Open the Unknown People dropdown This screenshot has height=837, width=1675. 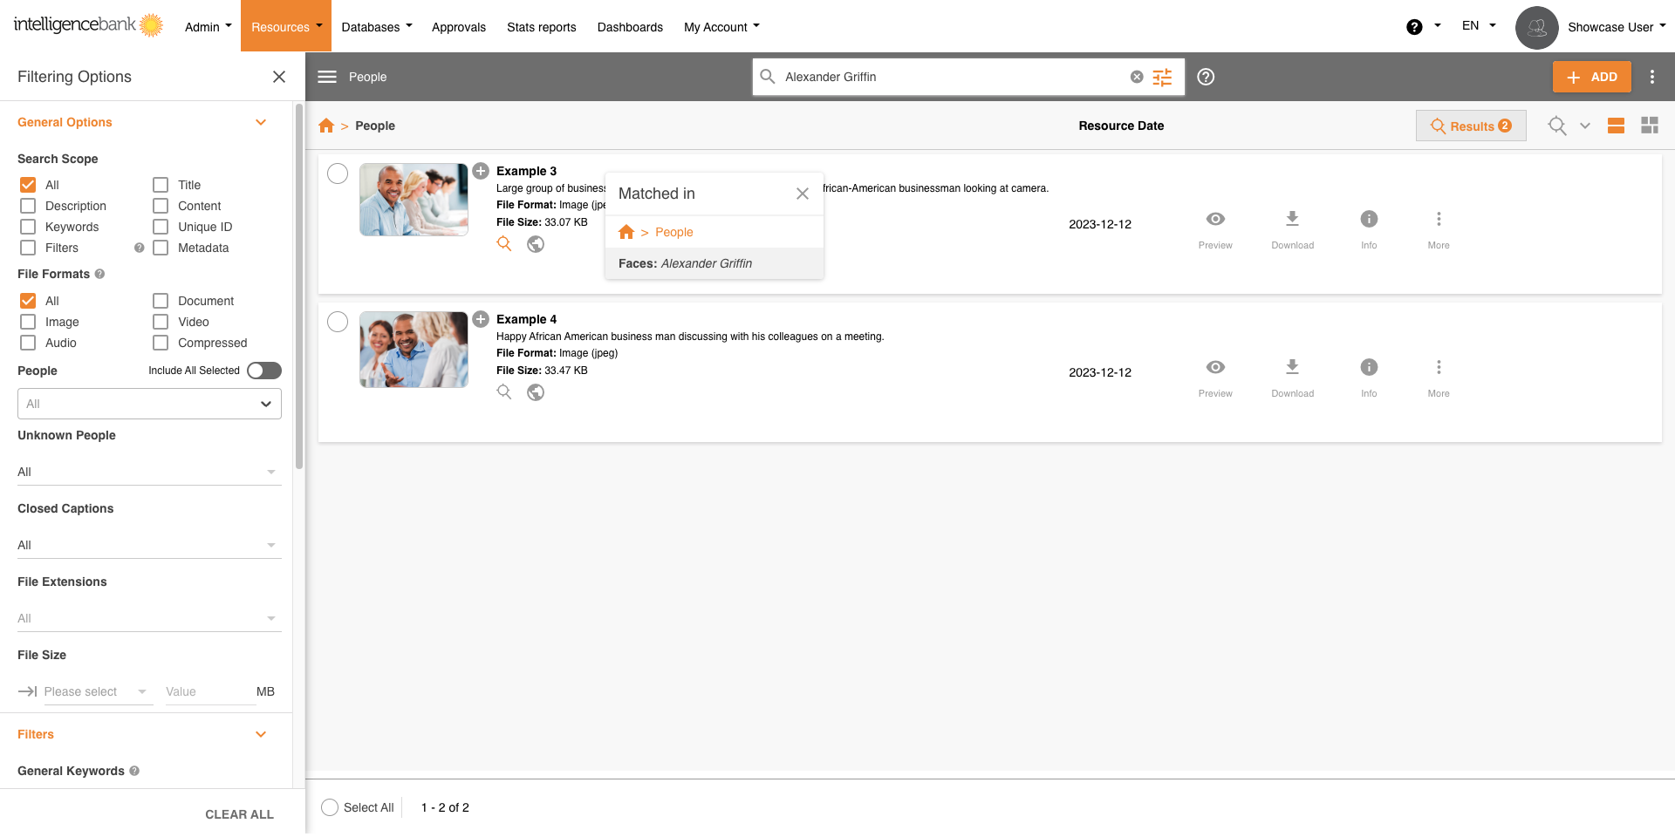149,472
